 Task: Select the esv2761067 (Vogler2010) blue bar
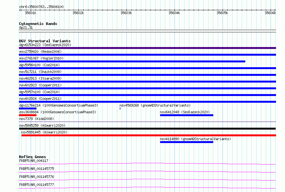pyautogui.click(x=132, y=61)
